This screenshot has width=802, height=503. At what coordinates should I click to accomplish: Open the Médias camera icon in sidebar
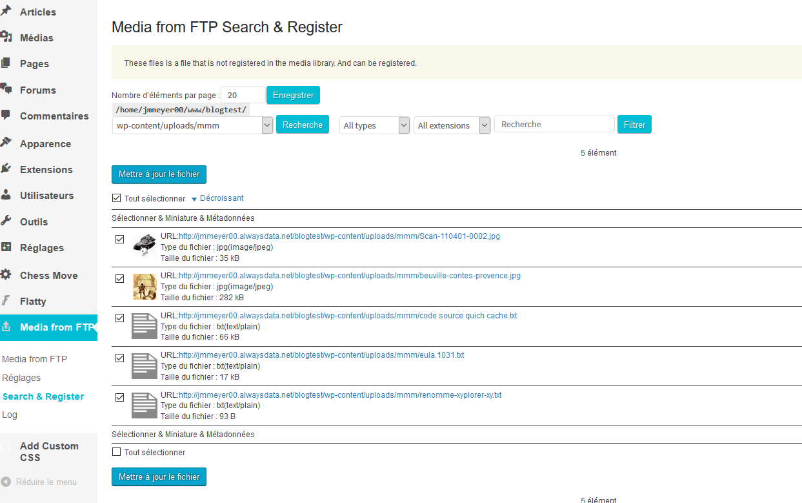[6, 37]
